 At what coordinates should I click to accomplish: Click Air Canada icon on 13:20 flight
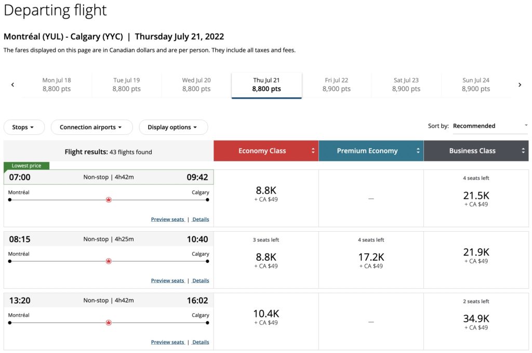click(109, 322)
